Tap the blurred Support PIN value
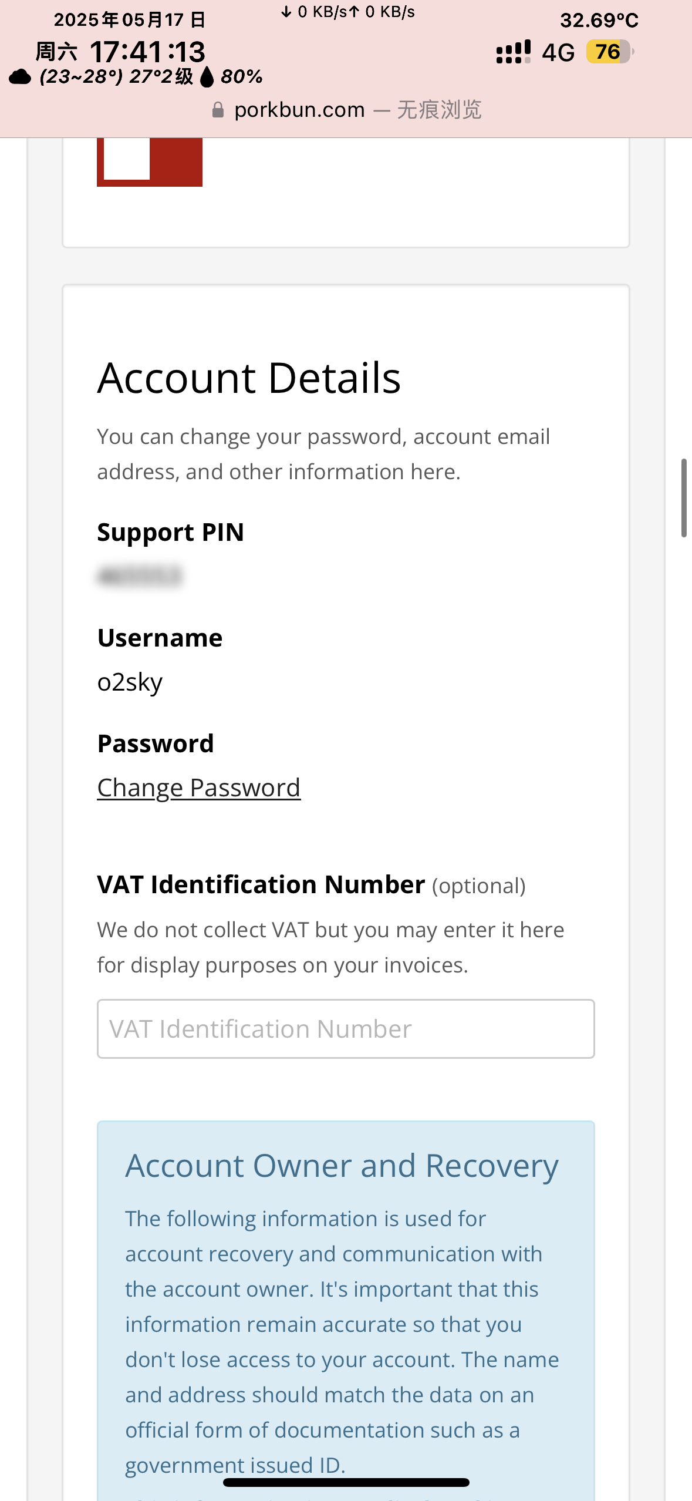The width and height of the screenshot is (692, 1501). click(x=140, y=576)
